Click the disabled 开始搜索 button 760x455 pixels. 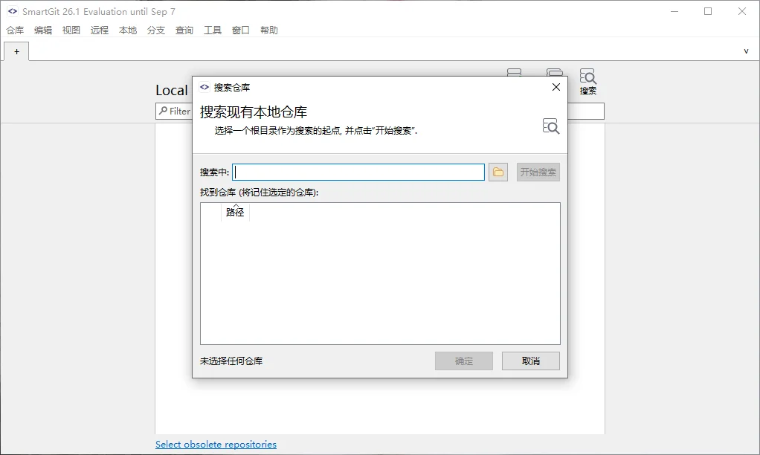538,172
